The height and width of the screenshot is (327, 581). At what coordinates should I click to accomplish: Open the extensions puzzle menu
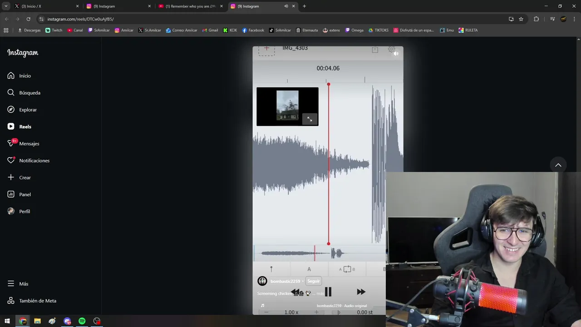[x=536, y=19]
